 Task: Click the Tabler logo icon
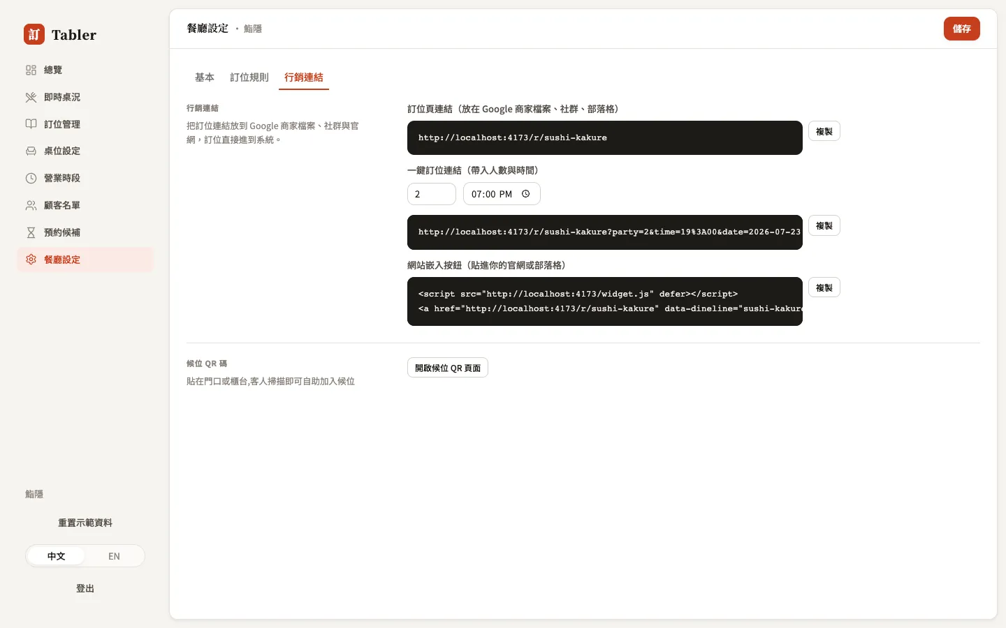pyautogui.click(x=34, y=34)
